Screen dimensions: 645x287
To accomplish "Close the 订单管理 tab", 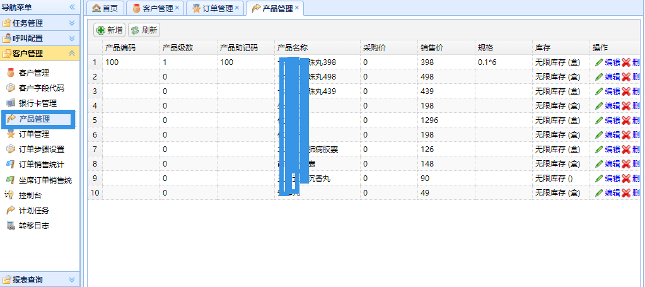I will point(236,8).
